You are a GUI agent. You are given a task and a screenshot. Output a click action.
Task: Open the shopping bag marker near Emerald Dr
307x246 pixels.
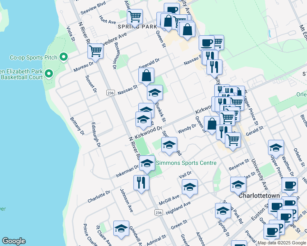(147, 75)
